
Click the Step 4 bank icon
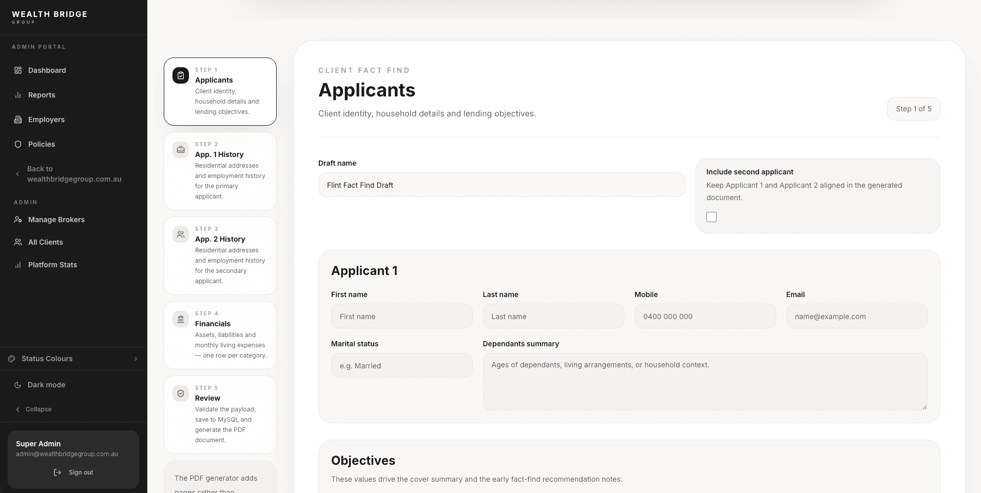pos(181,319)
